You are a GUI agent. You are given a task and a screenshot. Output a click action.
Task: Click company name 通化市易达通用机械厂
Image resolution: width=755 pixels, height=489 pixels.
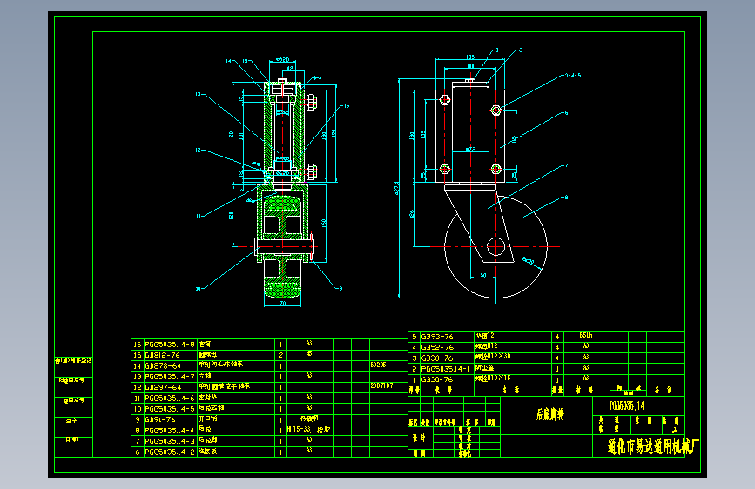point(651,446)
